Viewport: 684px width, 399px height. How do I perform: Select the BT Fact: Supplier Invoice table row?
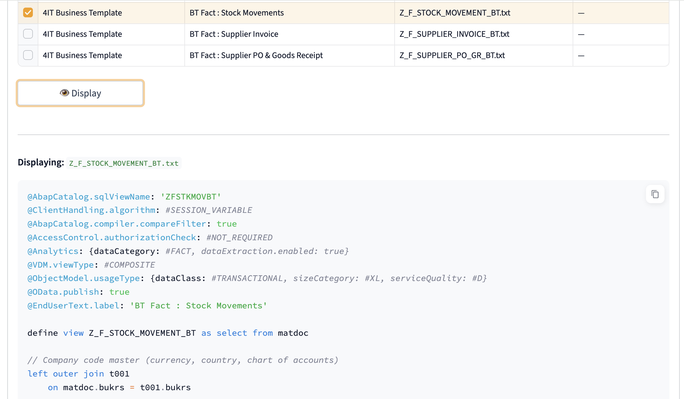tap(289, 34)
